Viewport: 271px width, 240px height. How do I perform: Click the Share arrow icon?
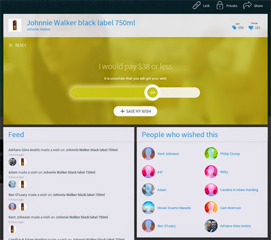coord(247,5)
